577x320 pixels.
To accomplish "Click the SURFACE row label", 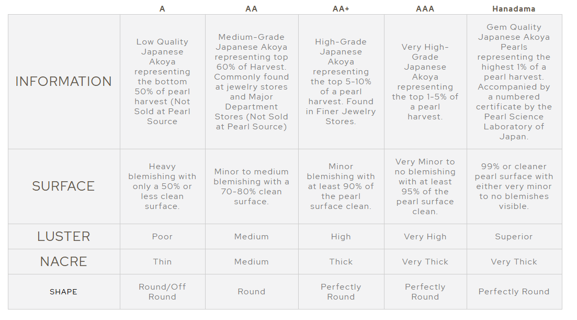I will pos(64,186).
